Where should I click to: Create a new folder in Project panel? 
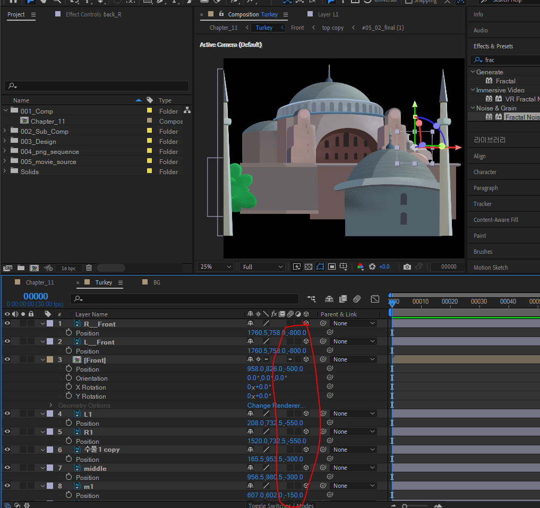click(x=21, y=268)
